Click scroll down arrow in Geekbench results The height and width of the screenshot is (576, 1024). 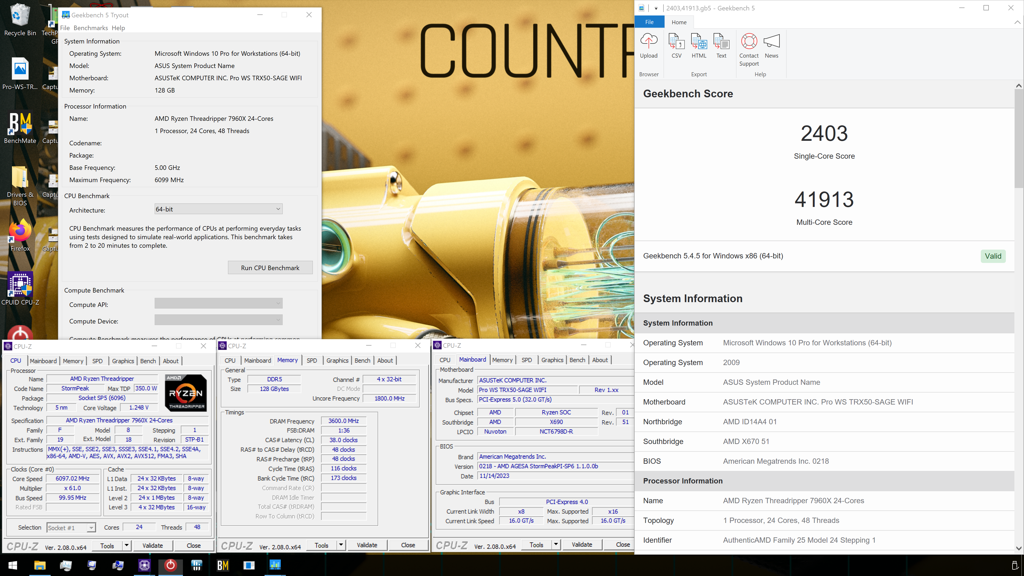pyautogui.click(x=1018, y=548)
